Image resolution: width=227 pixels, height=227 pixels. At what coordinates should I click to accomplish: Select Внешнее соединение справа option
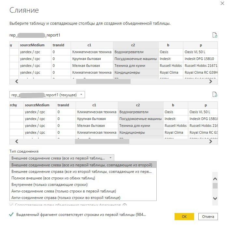(x=83, y=172)
